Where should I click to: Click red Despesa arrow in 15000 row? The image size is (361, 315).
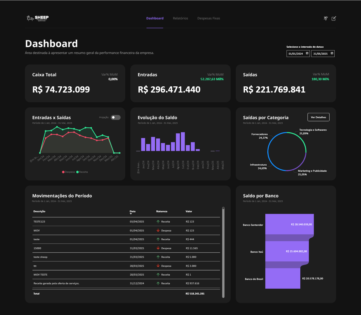pyautogui.click(x=158, y=248)
